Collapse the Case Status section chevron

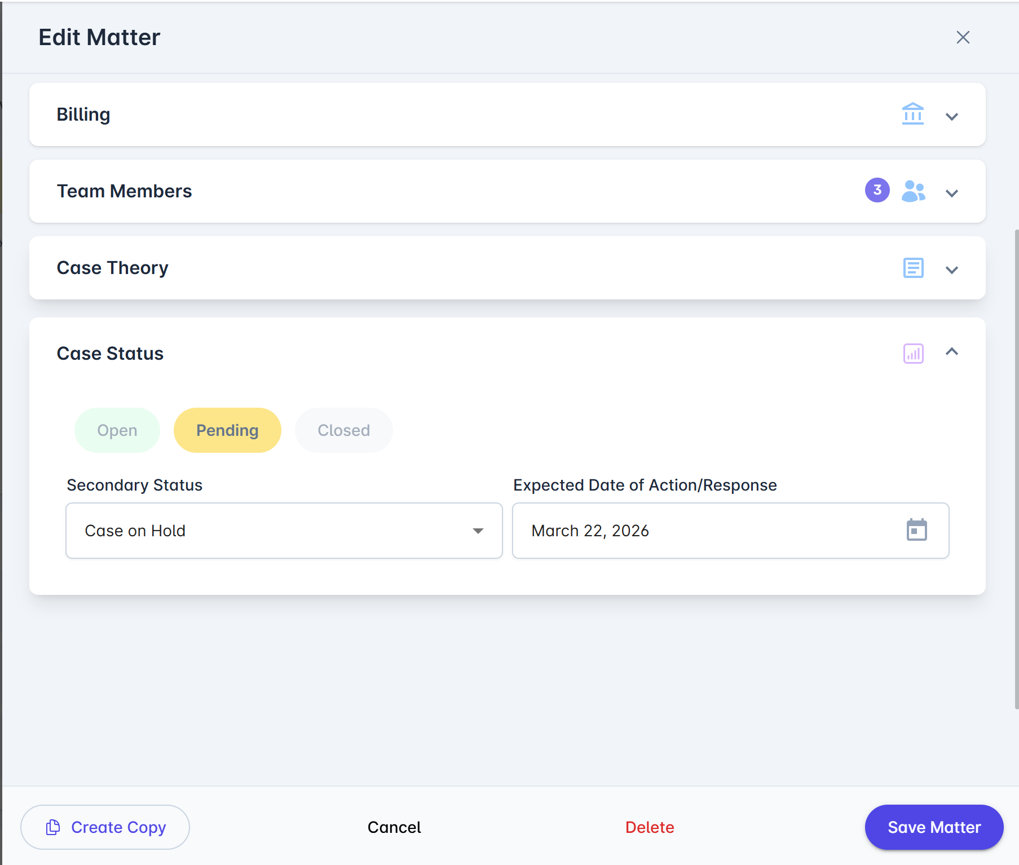[x=952, y=352]
